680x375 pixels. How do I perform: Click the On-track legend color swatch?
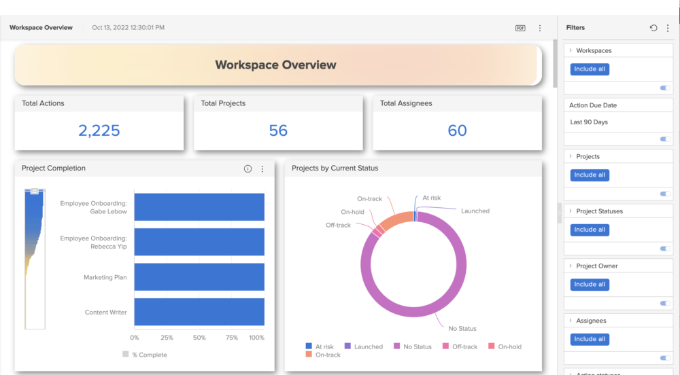point(309,355)
